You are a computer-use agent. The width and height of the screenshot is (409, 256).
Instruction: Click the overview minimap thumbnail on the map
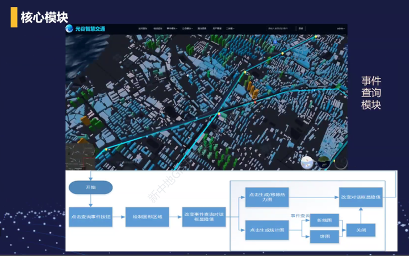click(80, 157)
